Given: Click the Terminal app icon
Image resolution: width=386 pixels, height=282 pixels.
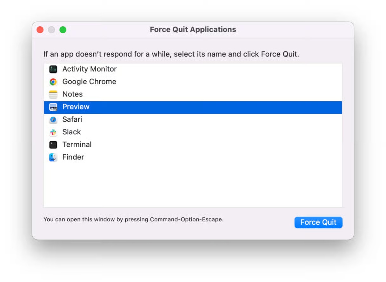Looking at the screenshot, I should 53,145.
